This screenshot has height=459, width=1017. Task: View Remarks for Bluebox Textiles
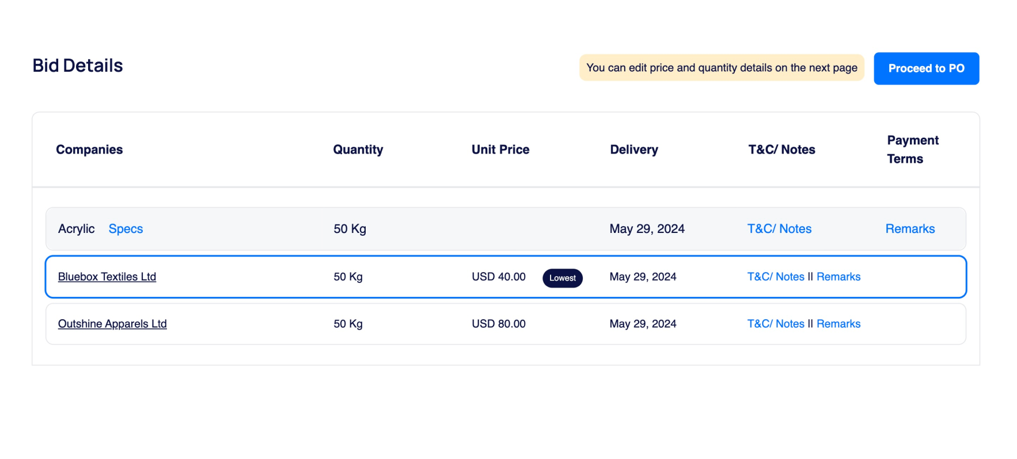pyautogui.click(x=838, y=277)
